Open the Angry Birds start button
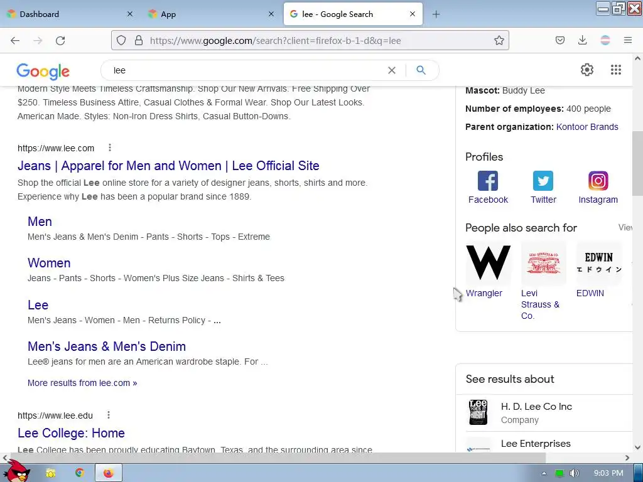Screen dimensions: 643x482 coord(17,471)
